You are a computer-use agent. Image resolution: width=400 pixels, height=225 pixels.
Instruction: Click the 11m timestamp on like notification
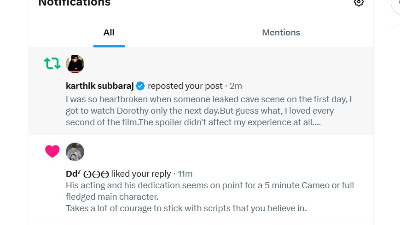point(185,174)
